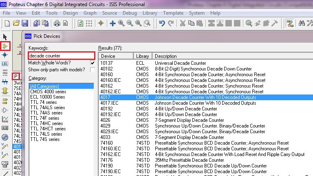313x176 pixels.
Task: Click the Keywords search field
Action: (x=61, y=55)
